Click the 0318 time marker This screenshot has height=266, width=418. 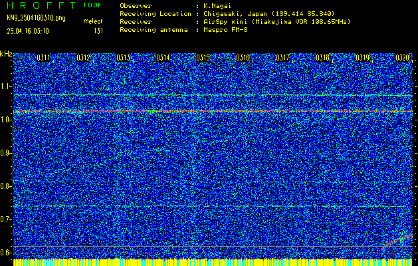322,58
